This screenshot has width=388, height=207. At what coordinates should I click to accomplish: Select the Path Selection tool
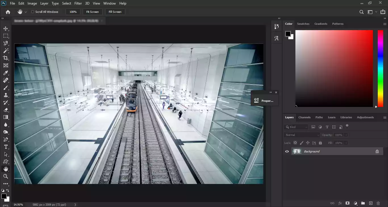point(6,154)
